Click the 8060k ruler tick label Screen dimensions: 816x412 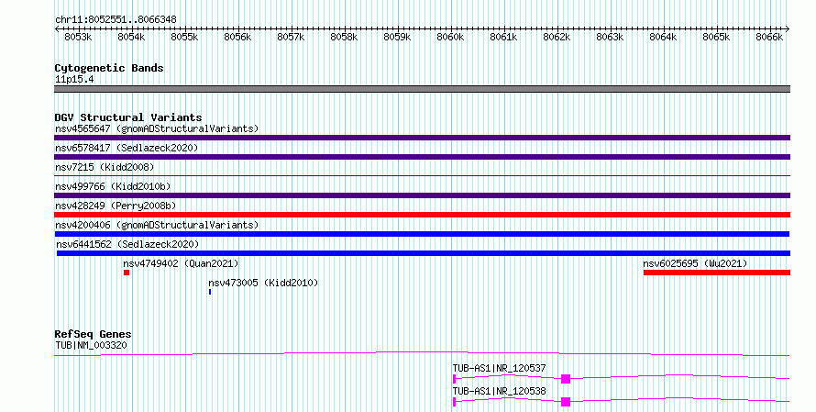(451, 37)
